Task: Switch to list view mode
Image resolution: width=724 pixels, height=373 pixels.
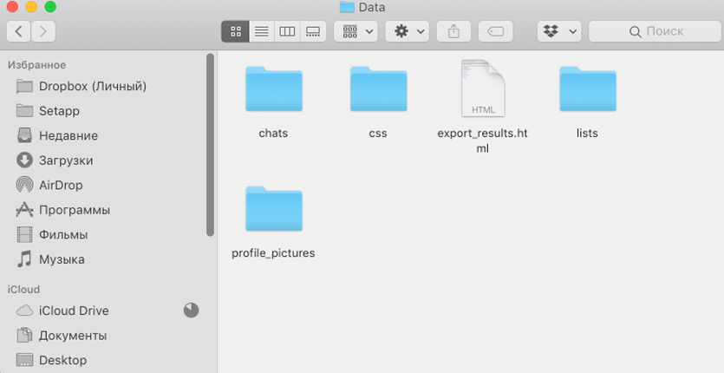Action: coord(262,31)
